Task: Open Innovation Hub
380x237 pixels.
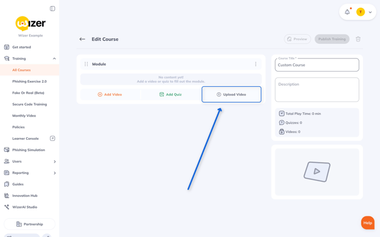Action: [x=25, y=196]
